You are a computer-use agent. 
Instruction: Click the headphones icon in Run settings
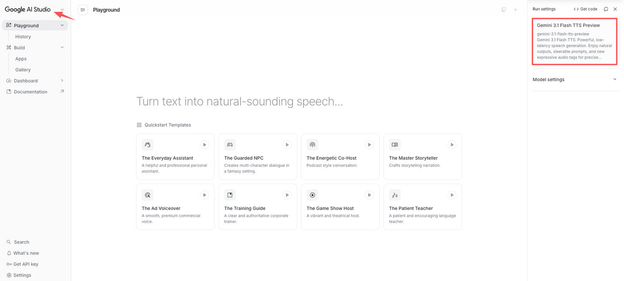tap(606, 9)
